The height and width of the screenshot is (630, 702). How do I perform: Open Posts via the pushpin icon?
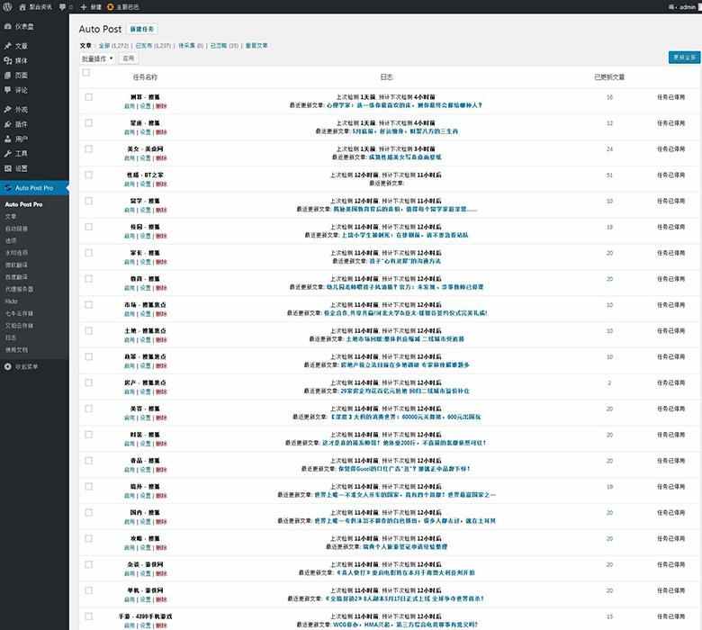click(x=7, y=46)
